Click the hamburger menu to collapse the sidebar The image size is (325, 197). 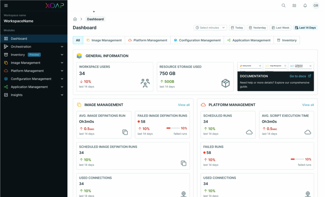(6, 5)
